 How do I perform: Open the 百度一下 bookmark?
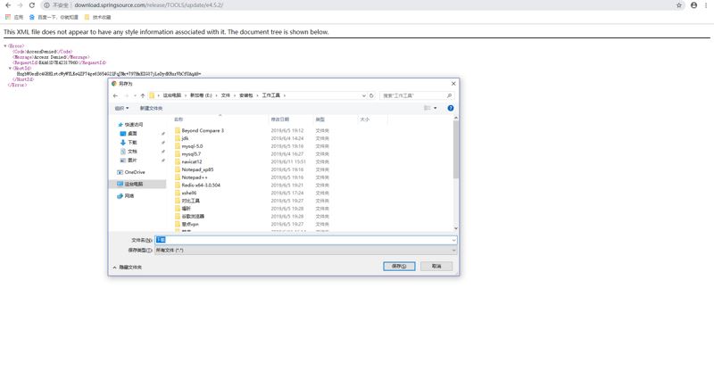click(x=54, y=17)
